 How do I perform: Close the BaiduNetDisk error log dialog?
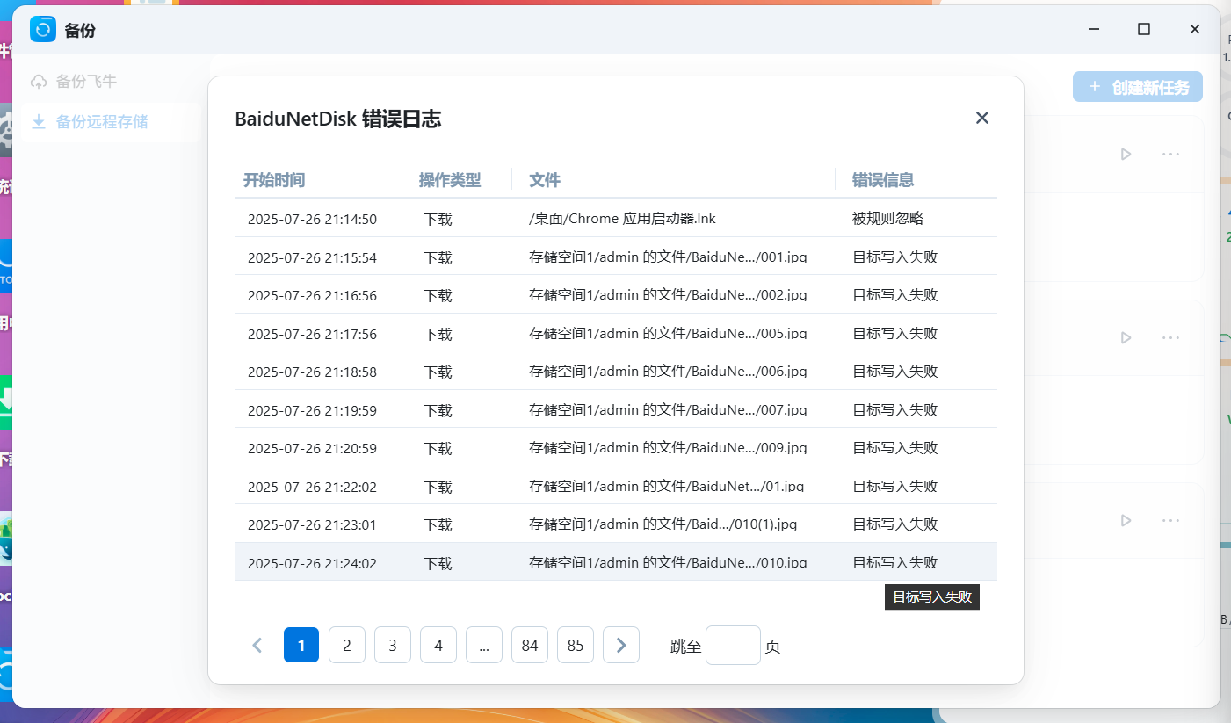click(982, 118)
